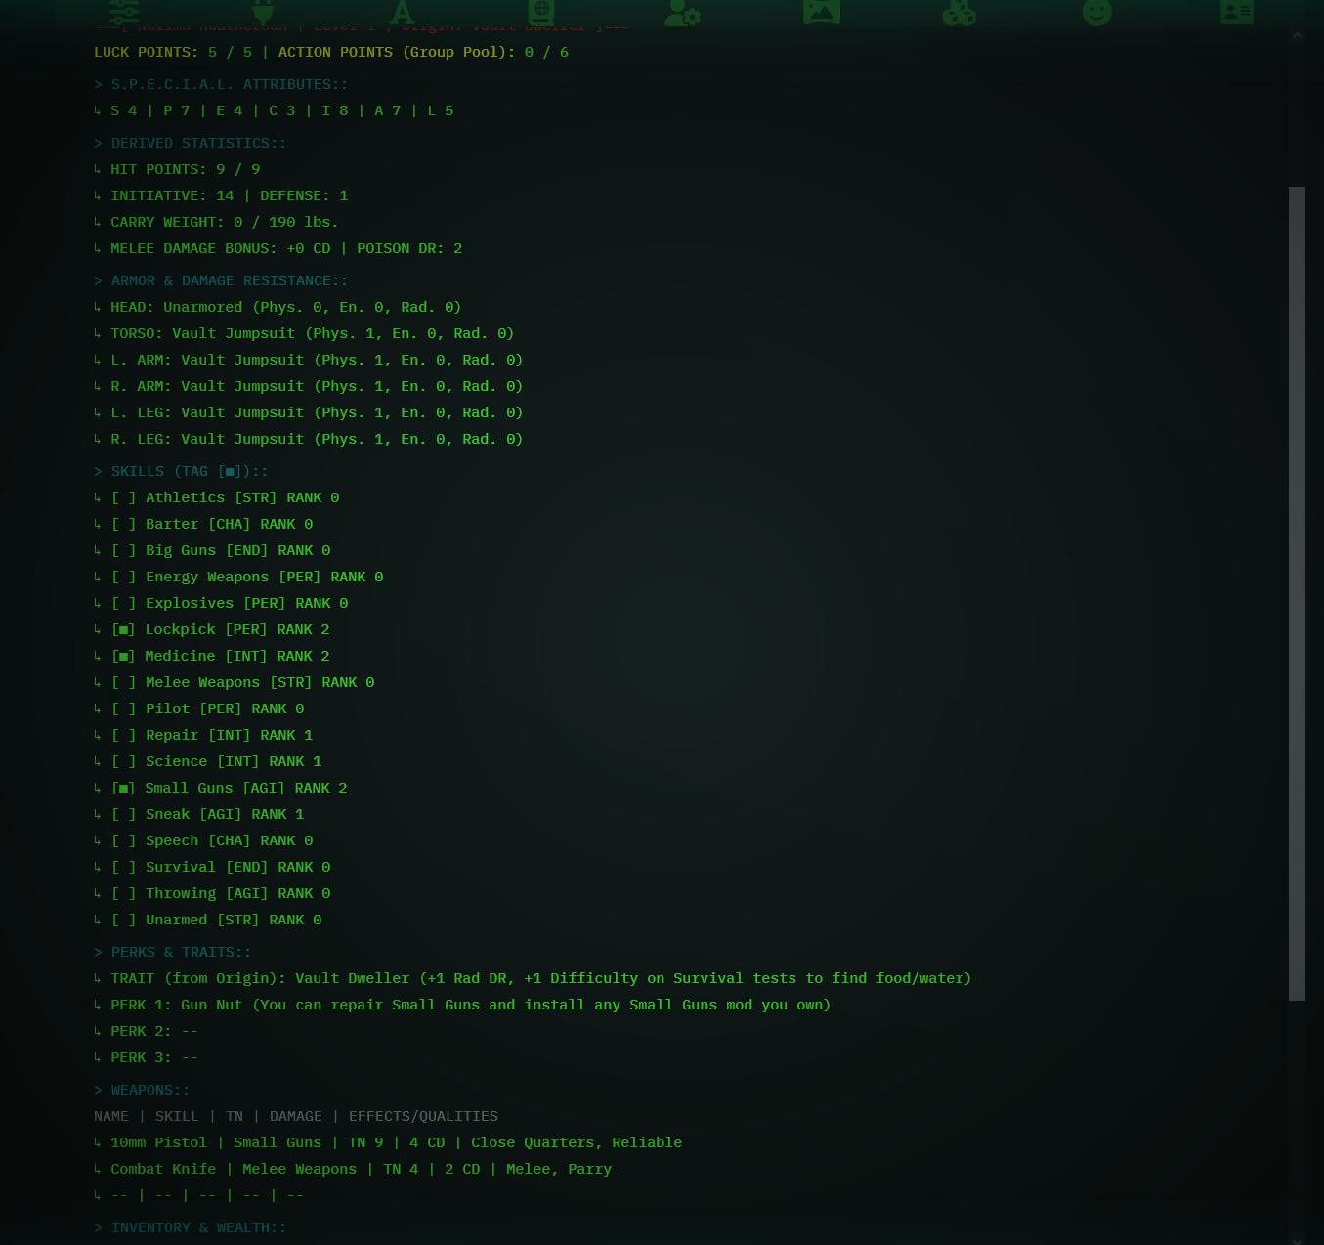This screenshot has height=1245, width=1324.
Task: Open the user with gear icon
Action: pos(681,12)
